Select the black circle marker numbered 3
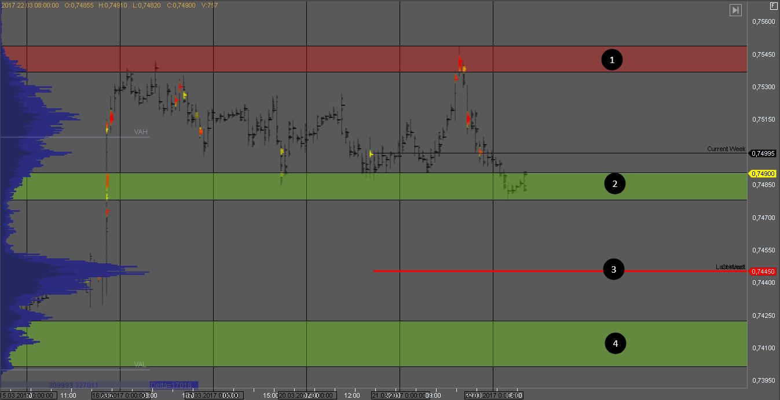This screenshot has width=780, height=400. point(613,269)
